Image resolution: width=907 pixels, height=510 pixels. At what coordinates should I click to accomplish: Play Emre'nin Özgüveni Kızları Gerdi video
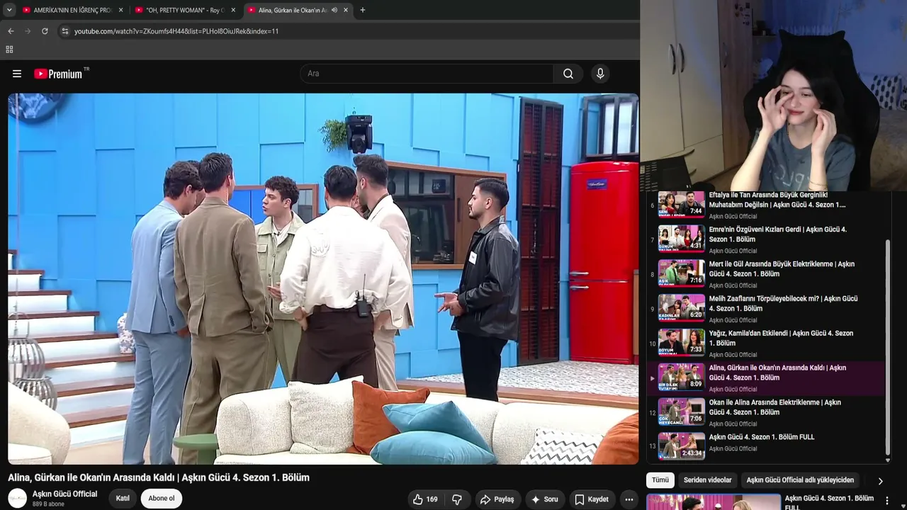coord(777,234)
